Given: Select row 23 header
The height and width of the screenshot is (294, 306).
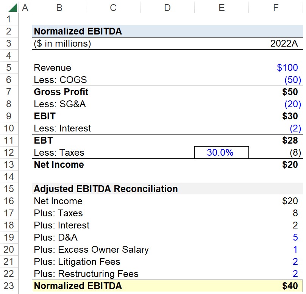Looking at the screenshot, I should tap(9, 286).
